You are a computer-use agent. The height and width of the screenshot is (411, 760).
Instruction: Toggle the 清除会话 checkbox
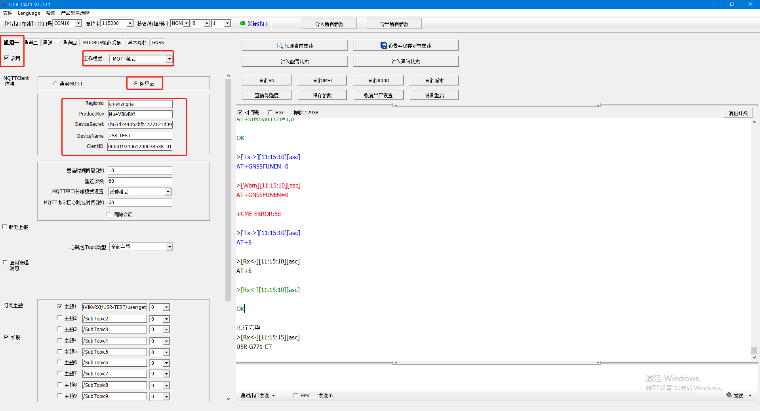[109, 214]
